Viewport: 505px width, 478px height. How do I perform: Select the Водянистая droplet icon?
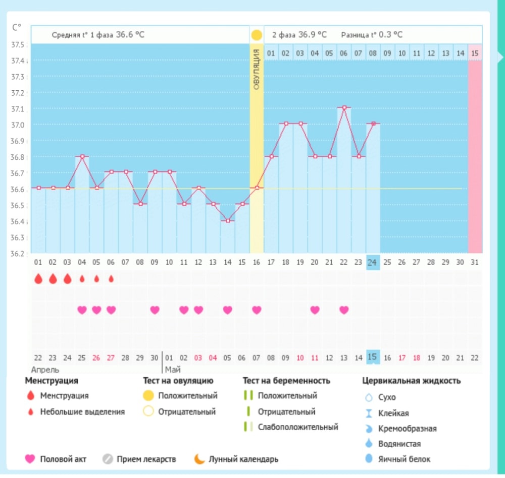[369, 444]
